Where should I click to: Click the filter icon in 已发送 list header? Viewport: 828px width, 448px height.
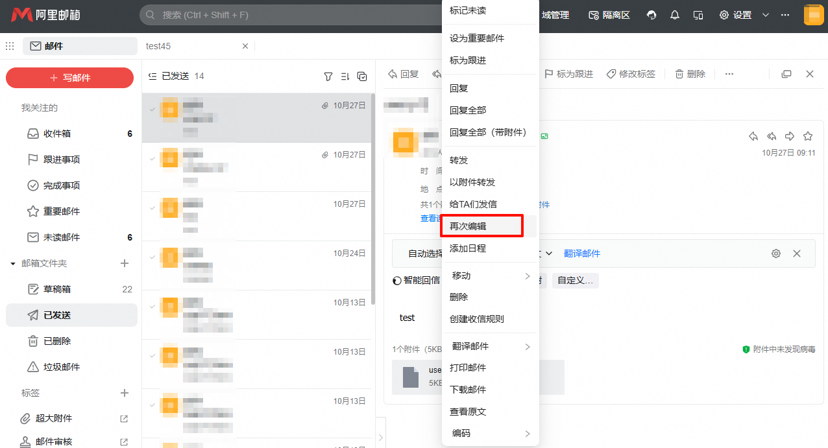pos(328,77)
